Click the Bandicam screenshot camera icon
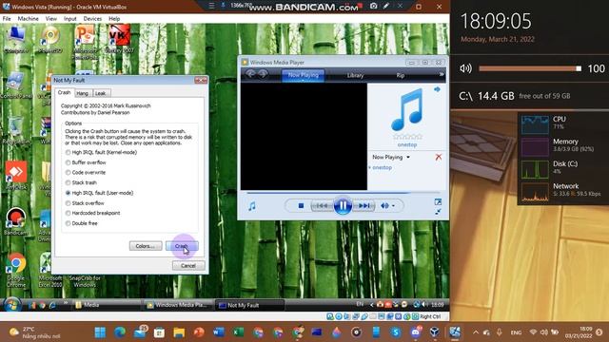Viewport: 609px width, 342px height. pos(373,6)
